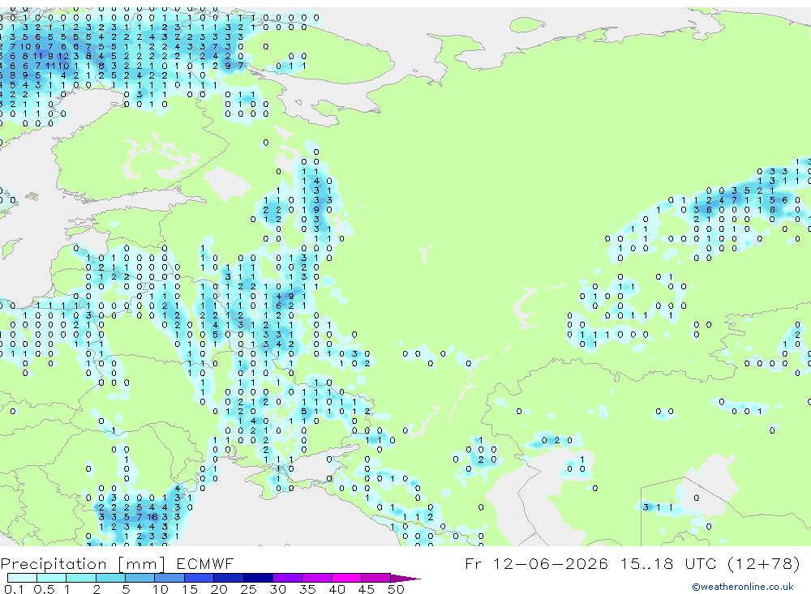Click the 35–40 mm legend swatch

(317, 578)
